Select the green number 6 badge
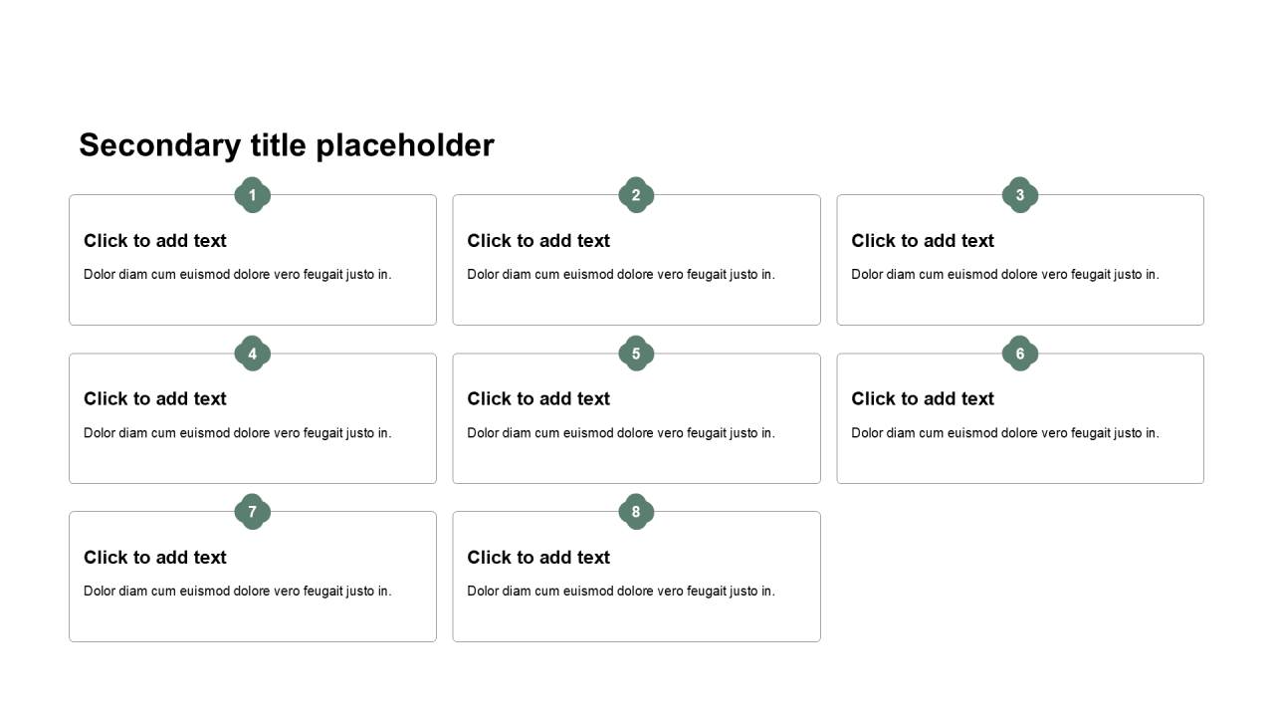Screen dimensions: 1274x717 point(1020,354)
